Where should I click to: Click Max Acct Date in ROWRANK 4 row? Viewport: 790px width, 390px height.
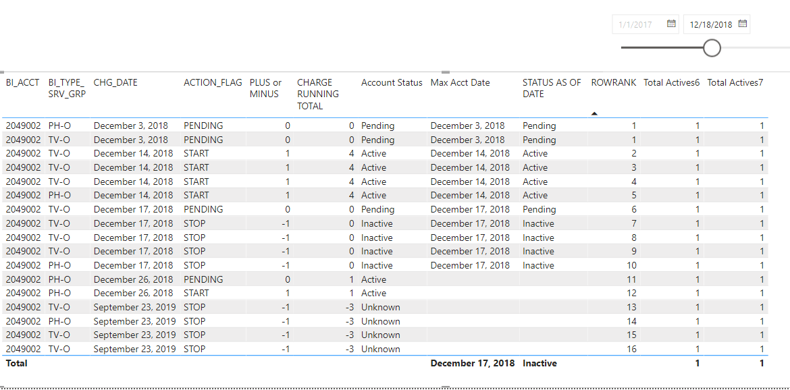(x=470, y=181)
